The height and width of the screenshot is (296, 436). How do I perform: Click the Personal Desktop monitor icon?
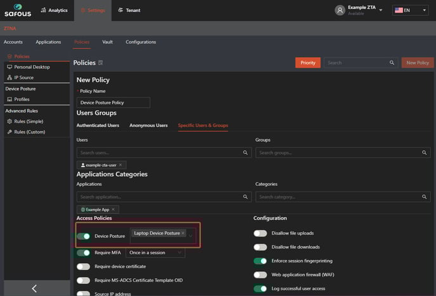click(10, 67)
